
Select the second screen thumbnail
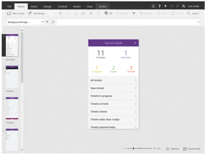coord(12,77)
